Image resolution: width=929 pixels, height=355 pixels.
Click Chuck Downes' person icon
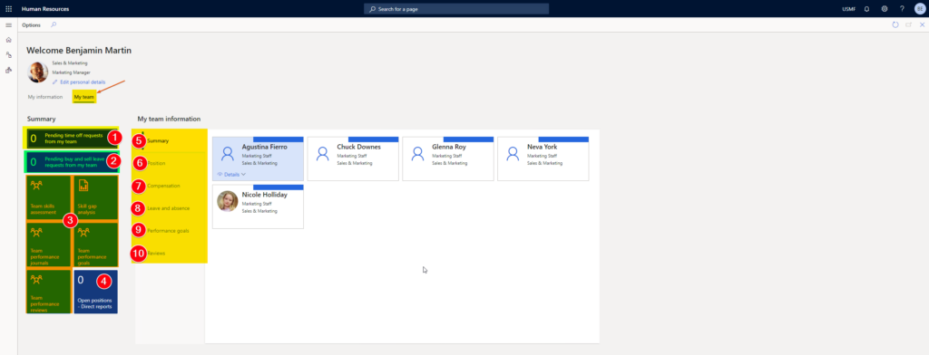[x=322, y=154]
